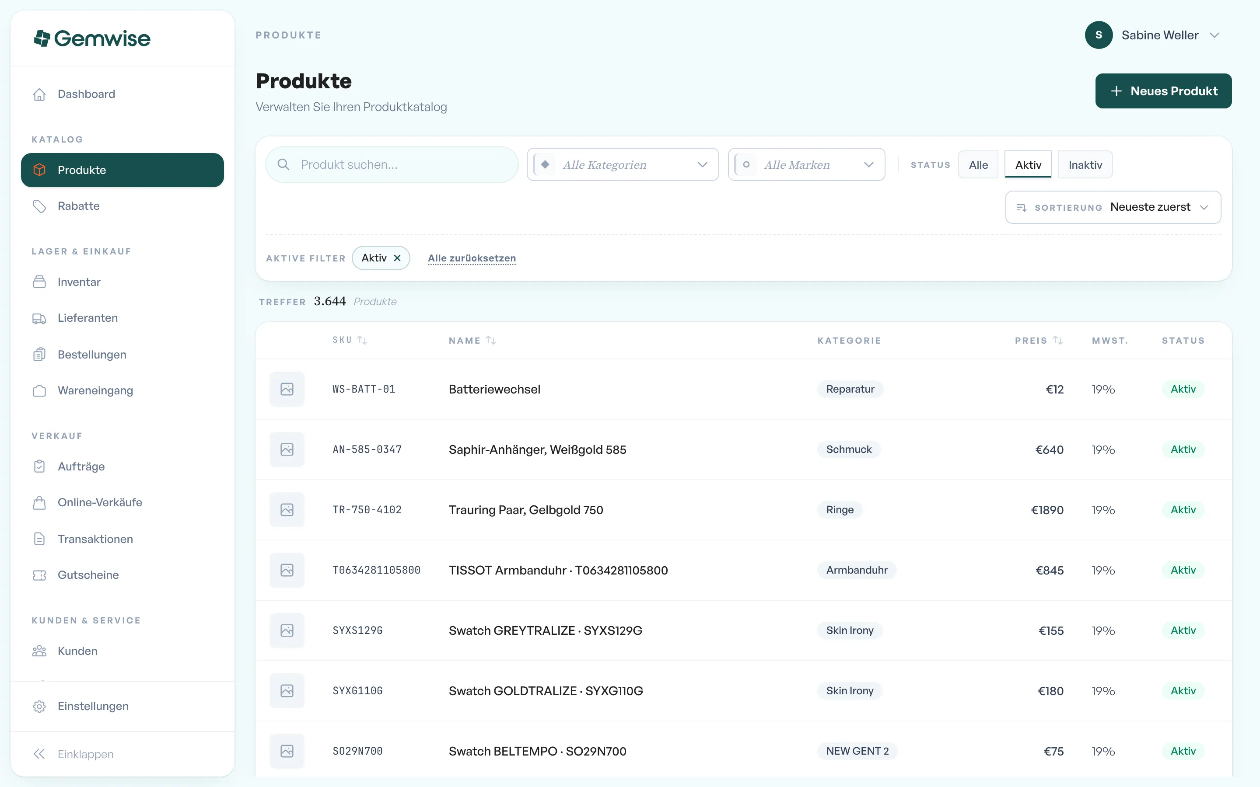The width and height of the screenshot is (1260, 787).
Task: Click the diamond icon in category filter
Action: (545, 164)
